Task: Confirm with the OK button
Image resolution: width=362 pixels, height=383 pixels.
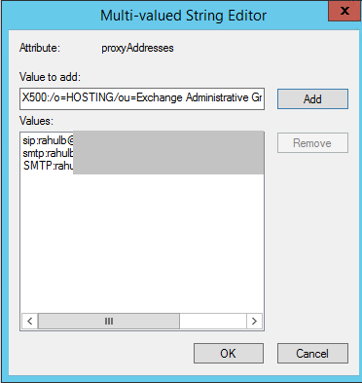Action: [229, 353]
